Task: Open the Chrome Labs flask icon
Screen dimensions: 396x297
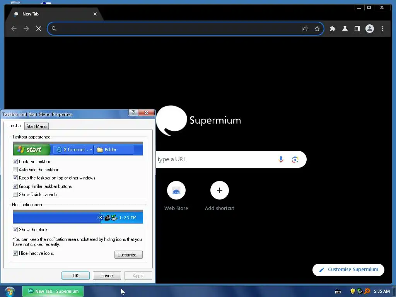Action: (345, 29)
